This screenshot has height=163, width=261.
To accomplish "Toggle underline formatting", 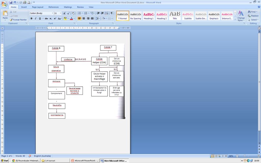I will [x=40, y=18].
